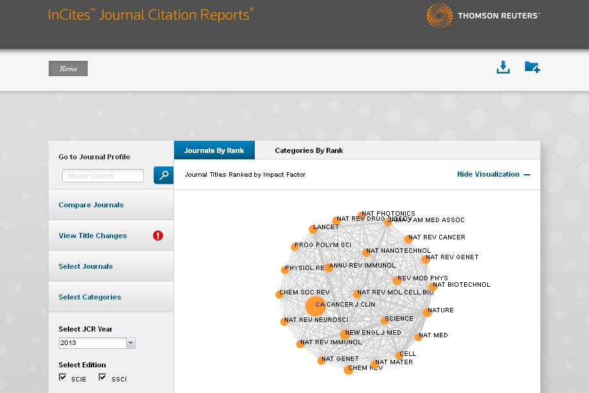
Task: Select the ANNU REV IMMUNOL node
Action: [x=328, y=268]
